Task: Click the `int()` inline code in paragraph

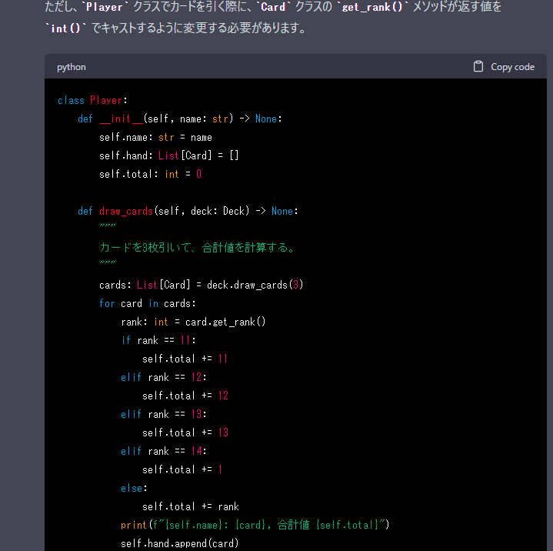Action: (x=66, y=28)
